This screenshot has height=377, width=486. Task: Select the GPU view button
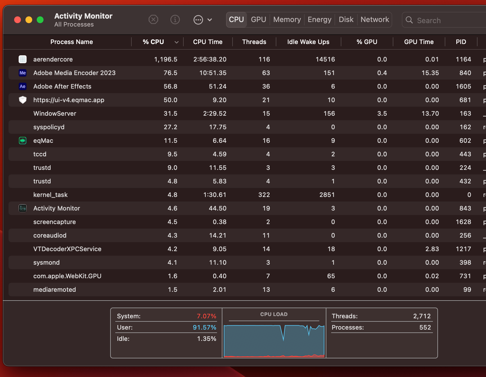point(258,19)
